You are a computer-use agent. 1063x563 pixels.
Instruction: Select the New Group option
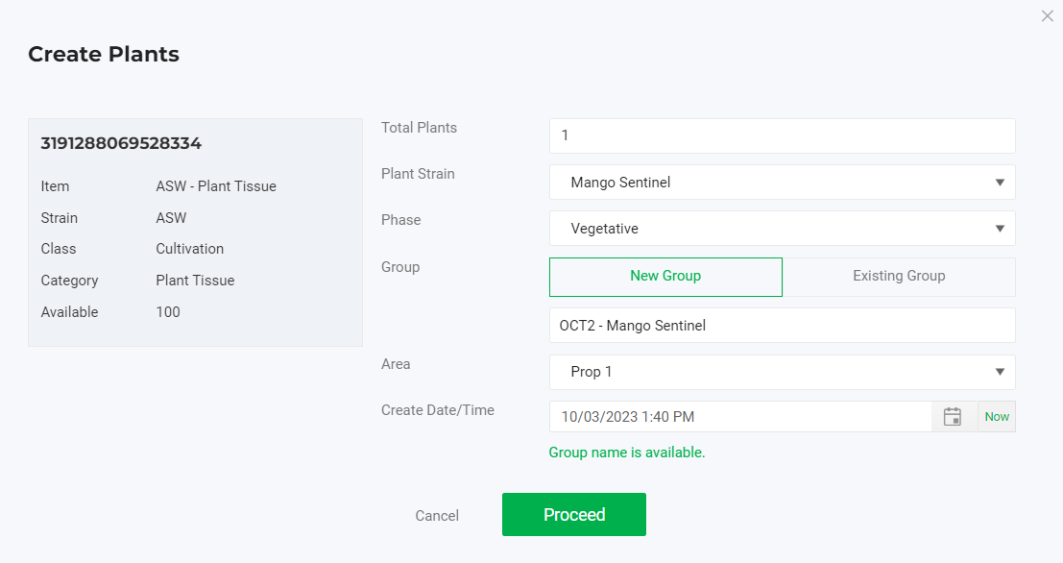pos(665,277)
